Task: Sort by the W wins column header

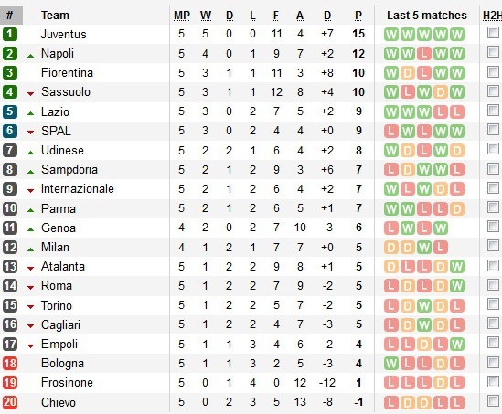Action: pyautogui.click(x=206, y=16)
